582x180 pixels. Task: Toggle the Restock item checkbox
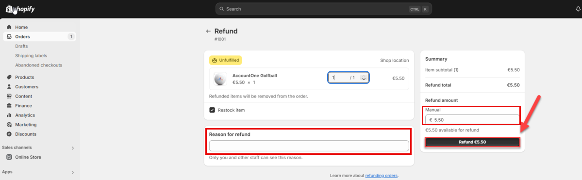pos(212,110)
